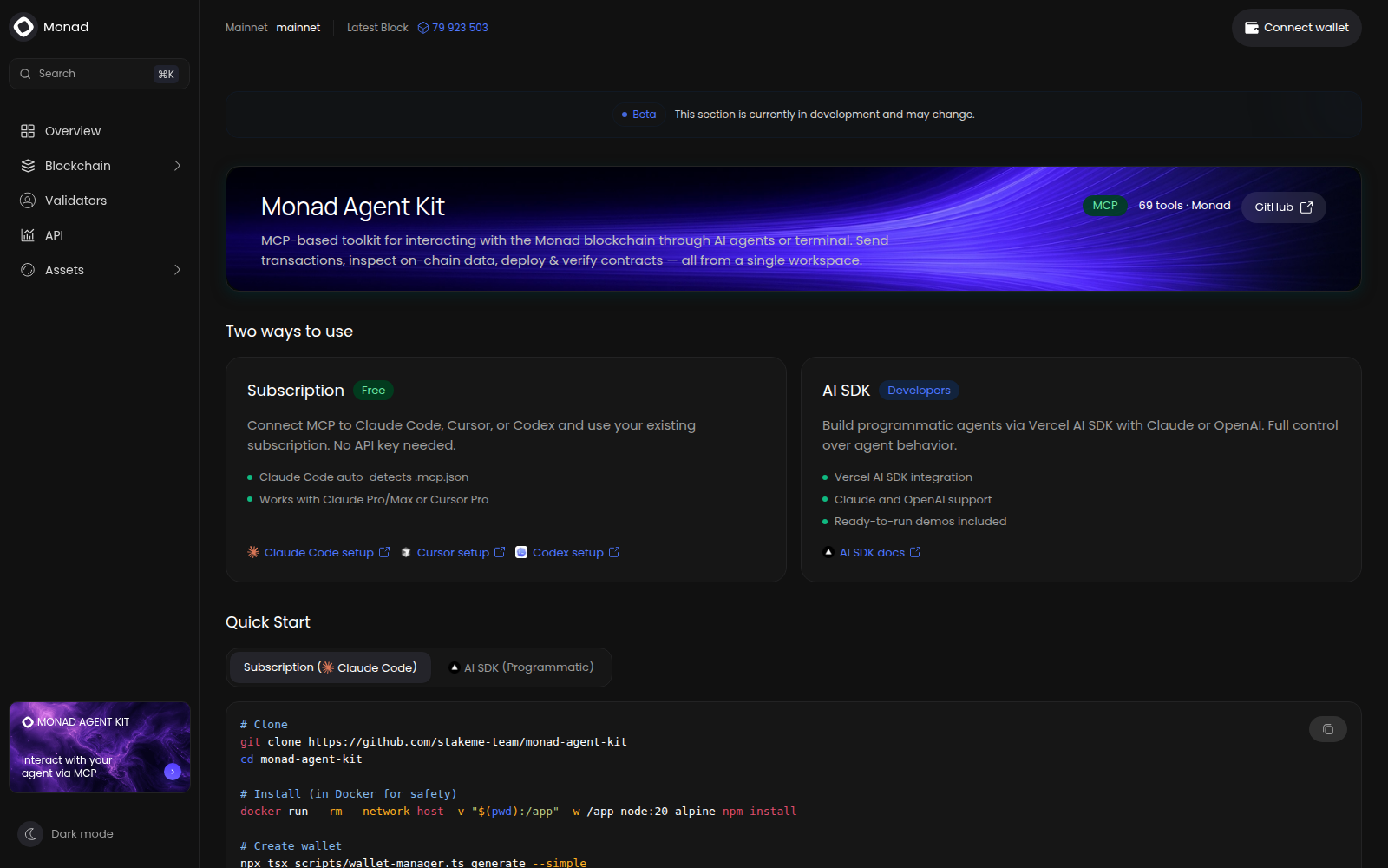1388x868 pixels.
Task: Click the API chart icon
Action: 28,235
